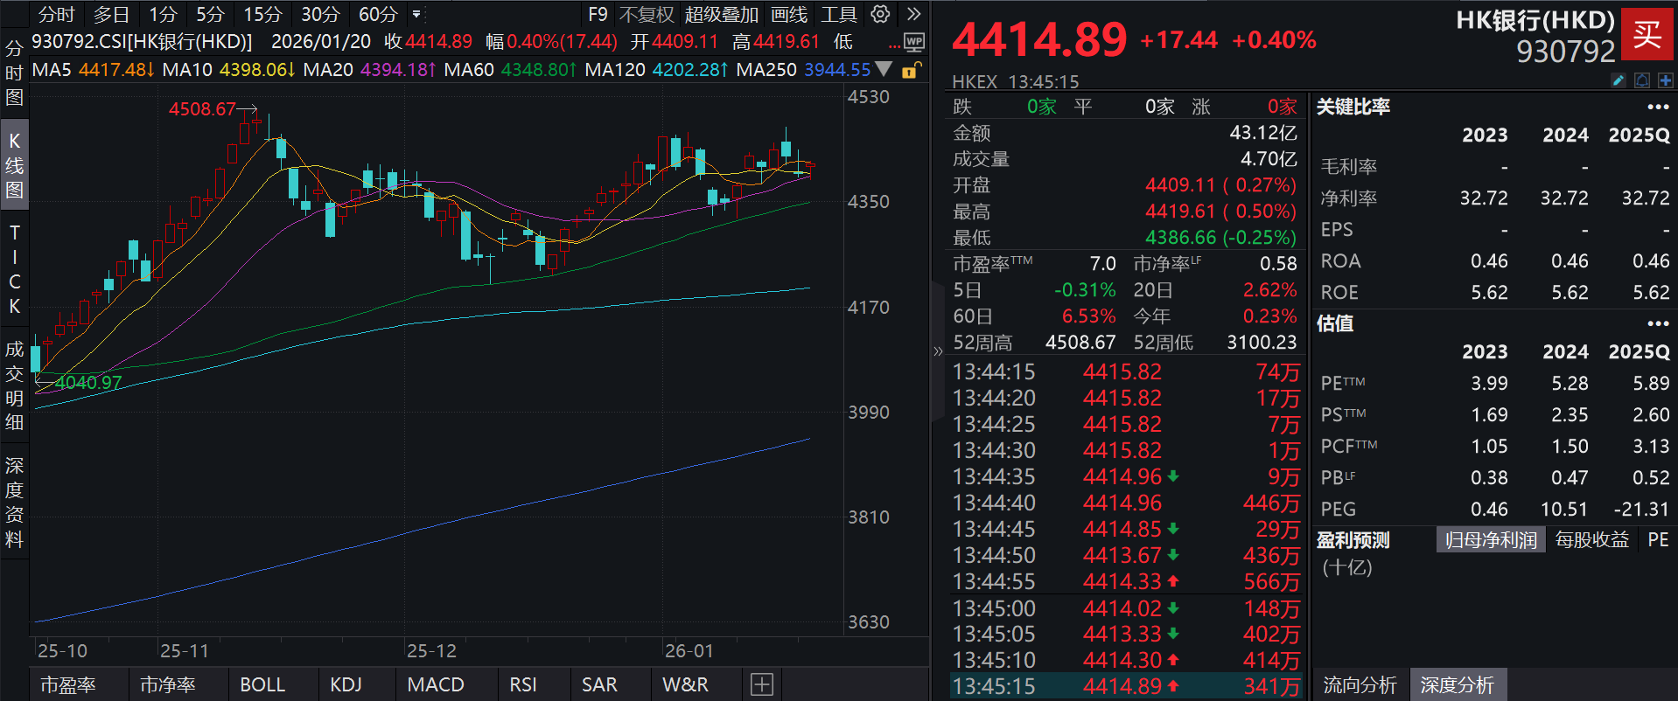Open chart settings gear icon

click(880, 14)
